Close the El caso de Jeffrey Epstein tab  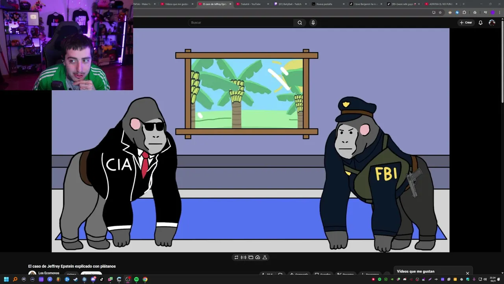click(x=230, y=4)
